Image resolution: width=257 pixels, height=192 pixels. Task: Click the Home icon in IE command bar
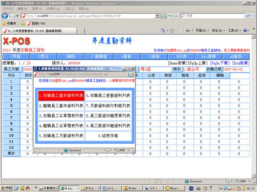163,30
